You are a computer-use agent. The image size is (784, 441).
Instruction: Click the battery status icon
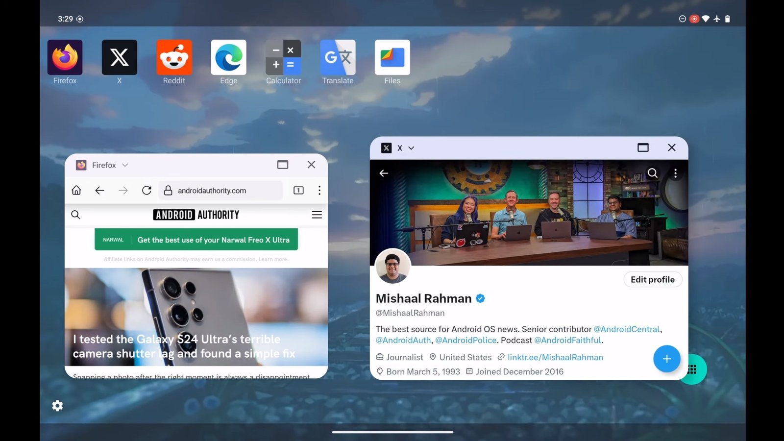click(728, 19)
